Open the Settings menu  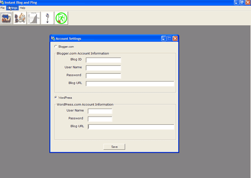tap(12, 8)
